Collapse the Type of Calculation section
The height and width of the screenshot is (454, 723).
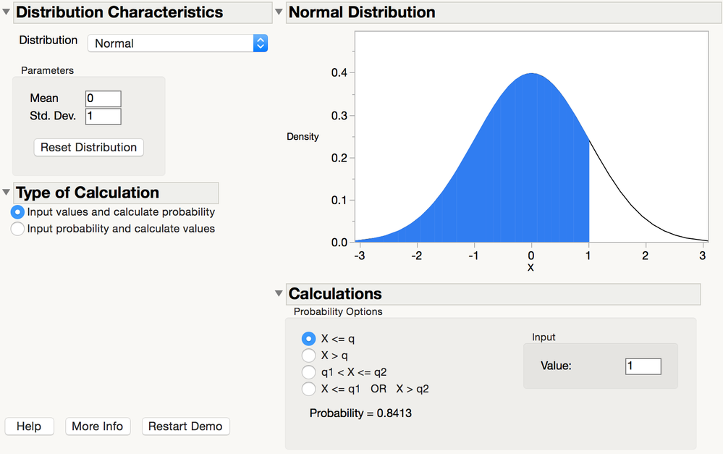[6, 193]
